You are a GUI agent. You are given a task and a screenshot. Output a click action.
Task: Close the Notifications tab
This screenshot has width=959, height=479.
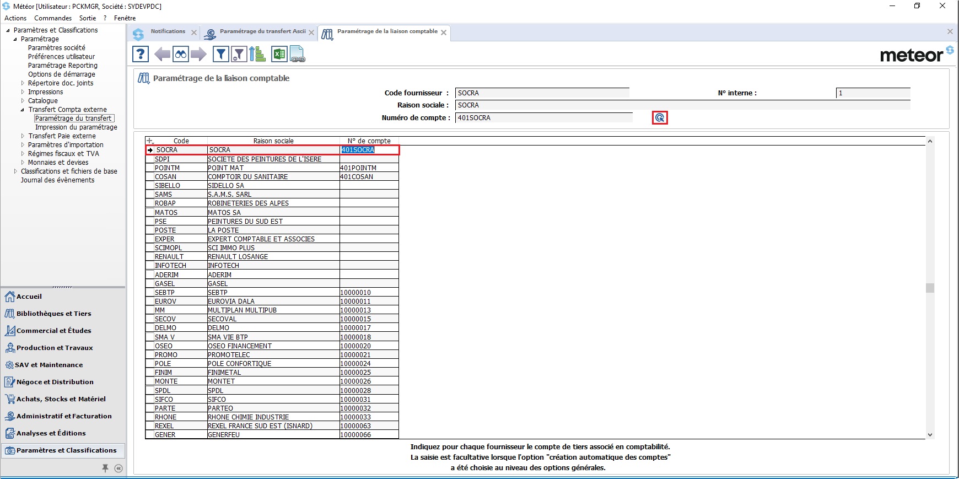[194, 33]
